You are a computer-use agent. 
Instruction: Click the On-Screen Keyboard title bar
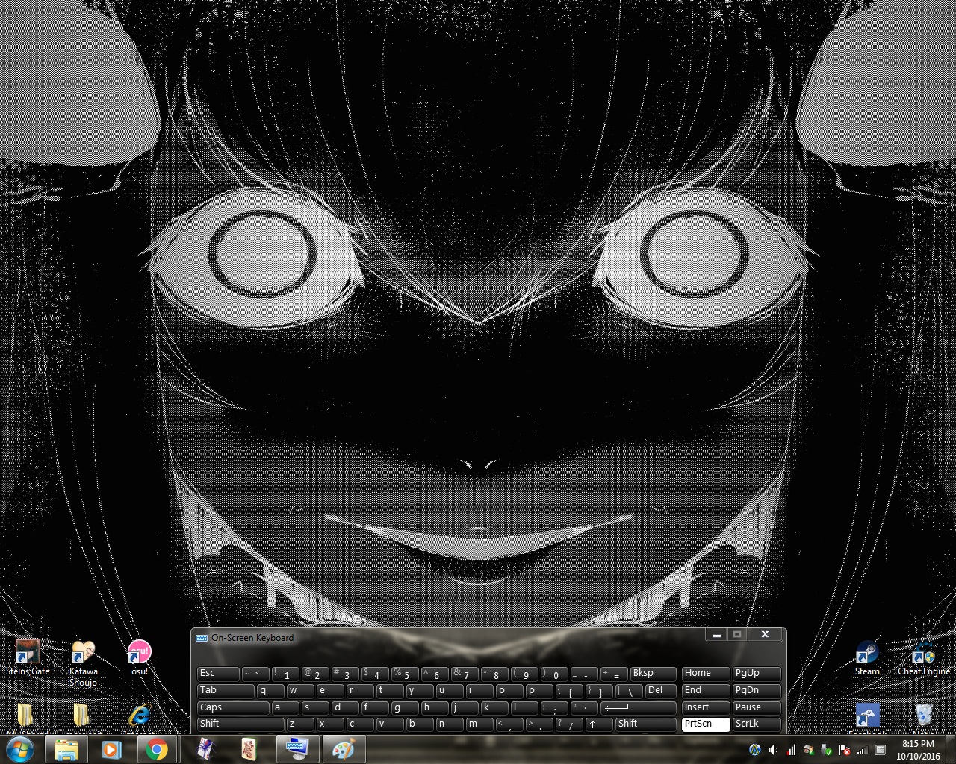click(x=448, y=638)
